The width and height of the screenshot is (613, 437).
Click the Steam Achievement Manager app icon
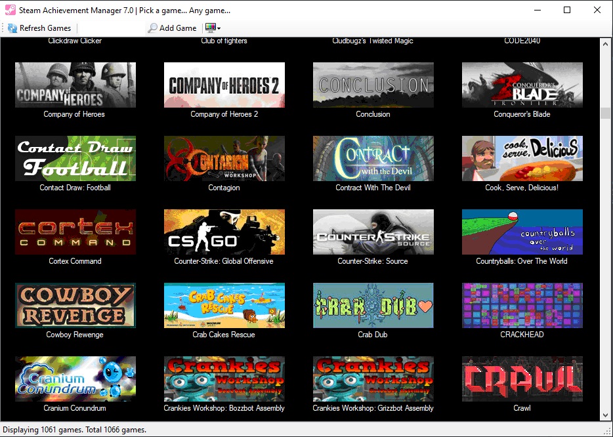pos(10,10)
